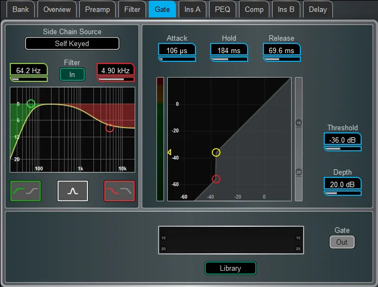
Task: Open the Ins B tab
Action: pyautogui.click(x=286, y=9)
